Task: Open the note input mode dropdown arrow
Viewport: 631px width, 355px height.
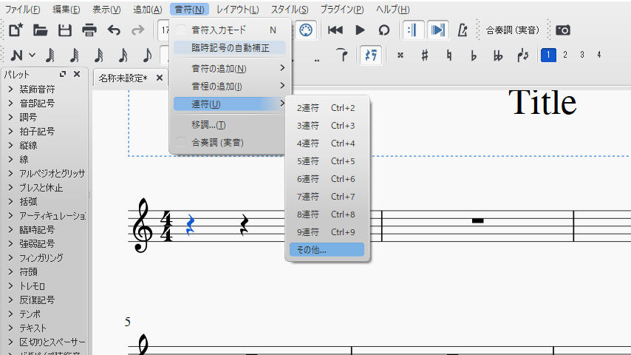Action: (x=33, y=55)
